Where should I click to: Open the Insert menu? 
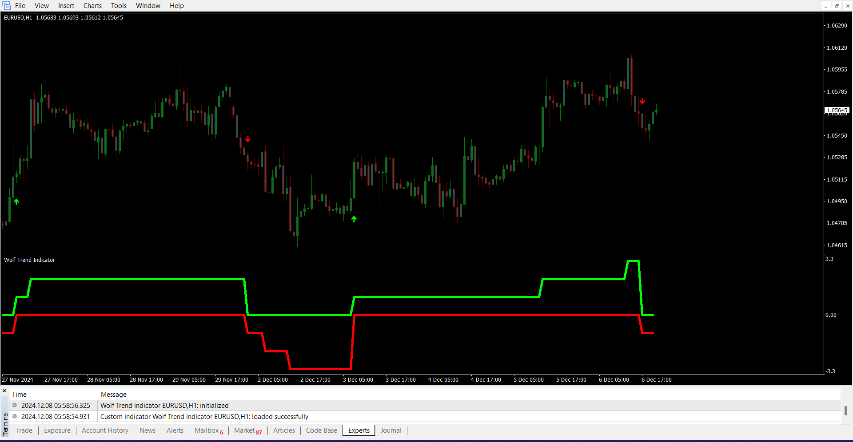[66, 6]
